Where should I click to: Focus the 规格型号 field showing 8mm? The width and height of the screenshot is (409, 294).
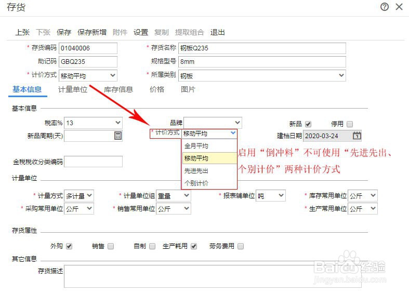click(262, 62)
